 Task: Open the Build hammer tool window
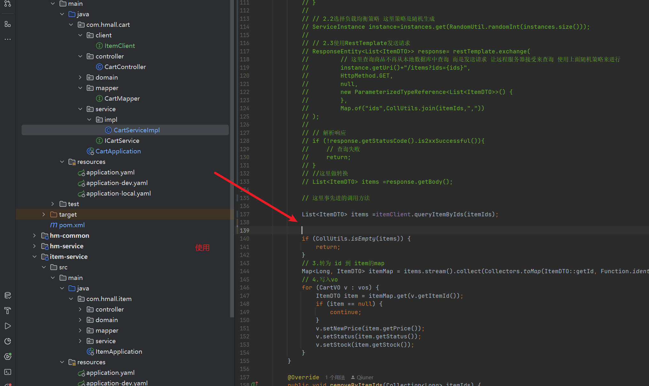coord(8,311)
